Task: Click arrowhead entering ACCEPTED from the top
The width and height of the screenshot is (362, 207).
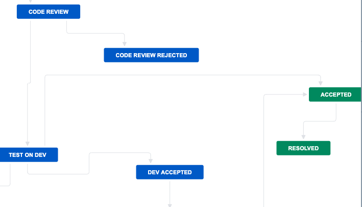Action: pyautogui.click(x=321, y=83)
